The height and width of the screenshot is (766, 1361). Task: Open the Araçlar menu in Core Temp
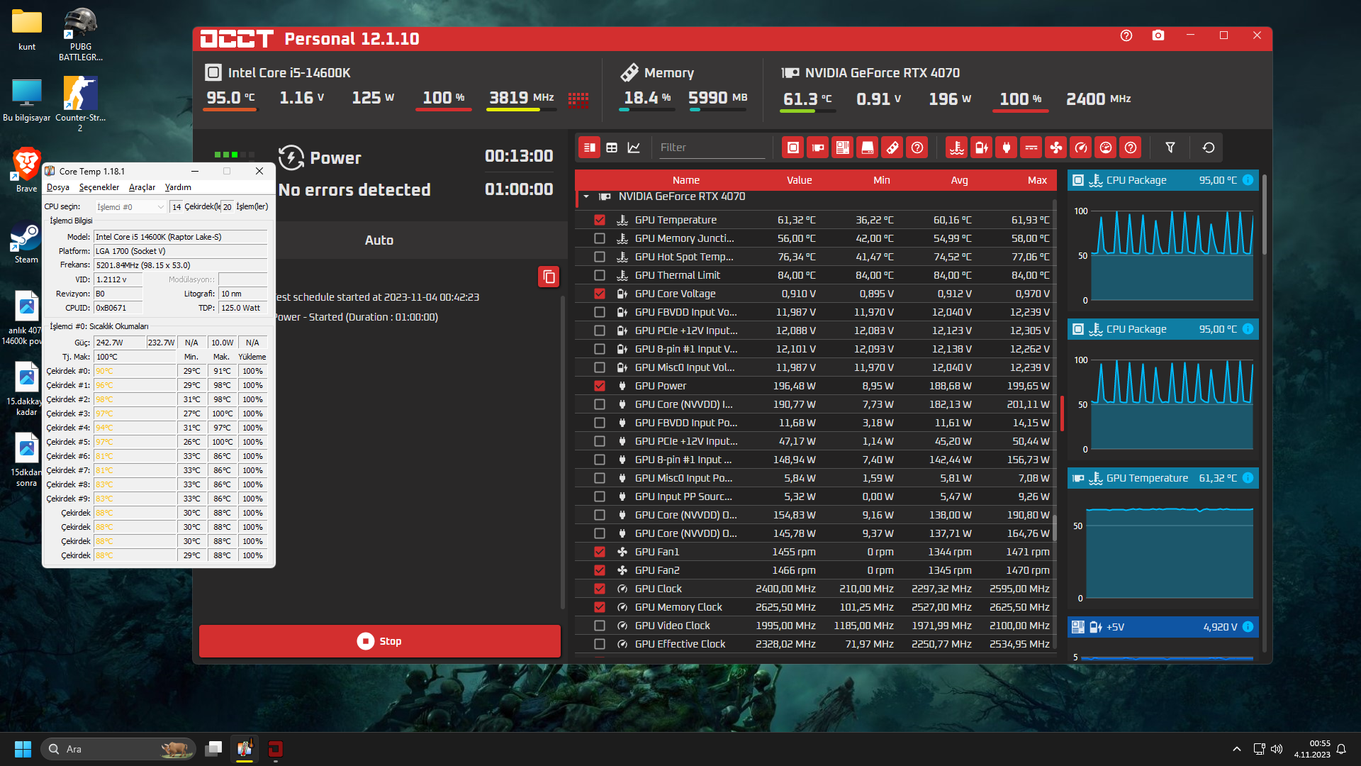[142, 187]
